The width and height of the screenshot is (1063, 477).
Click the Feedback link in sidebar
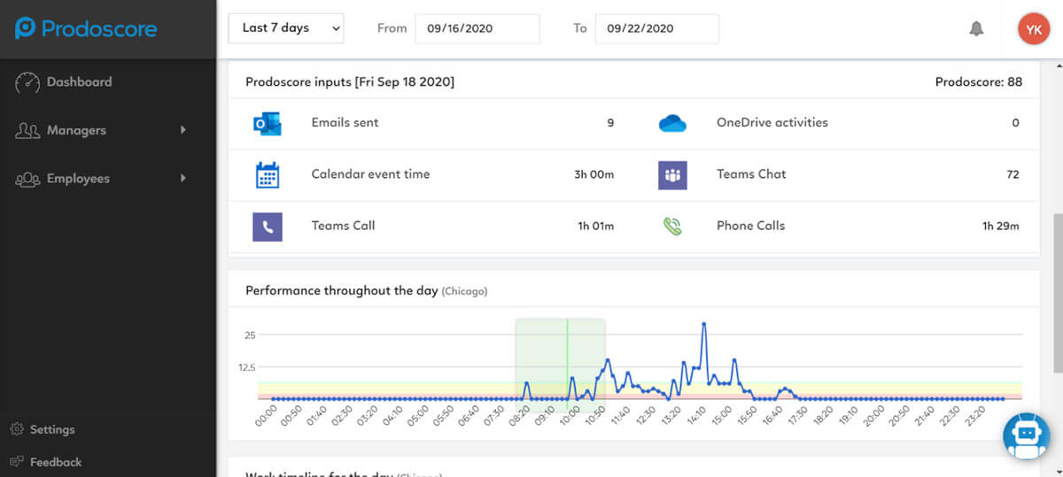click(55, 462)
